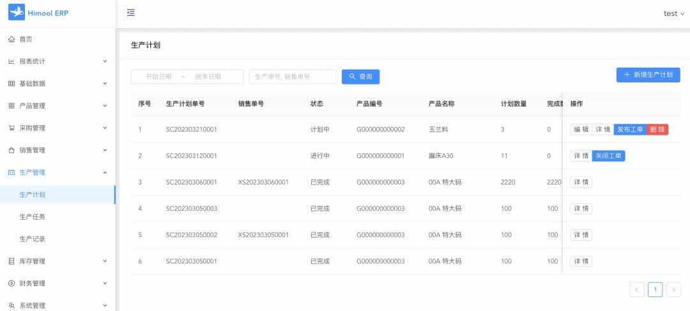Click the 计划数量 column header
The width and height of the screenshot is (690, 311).
click(514, 104)
